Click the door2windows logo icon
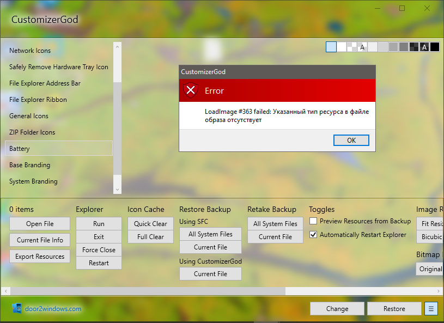This screenshot has width=444, height=323. tap(17, 308)
